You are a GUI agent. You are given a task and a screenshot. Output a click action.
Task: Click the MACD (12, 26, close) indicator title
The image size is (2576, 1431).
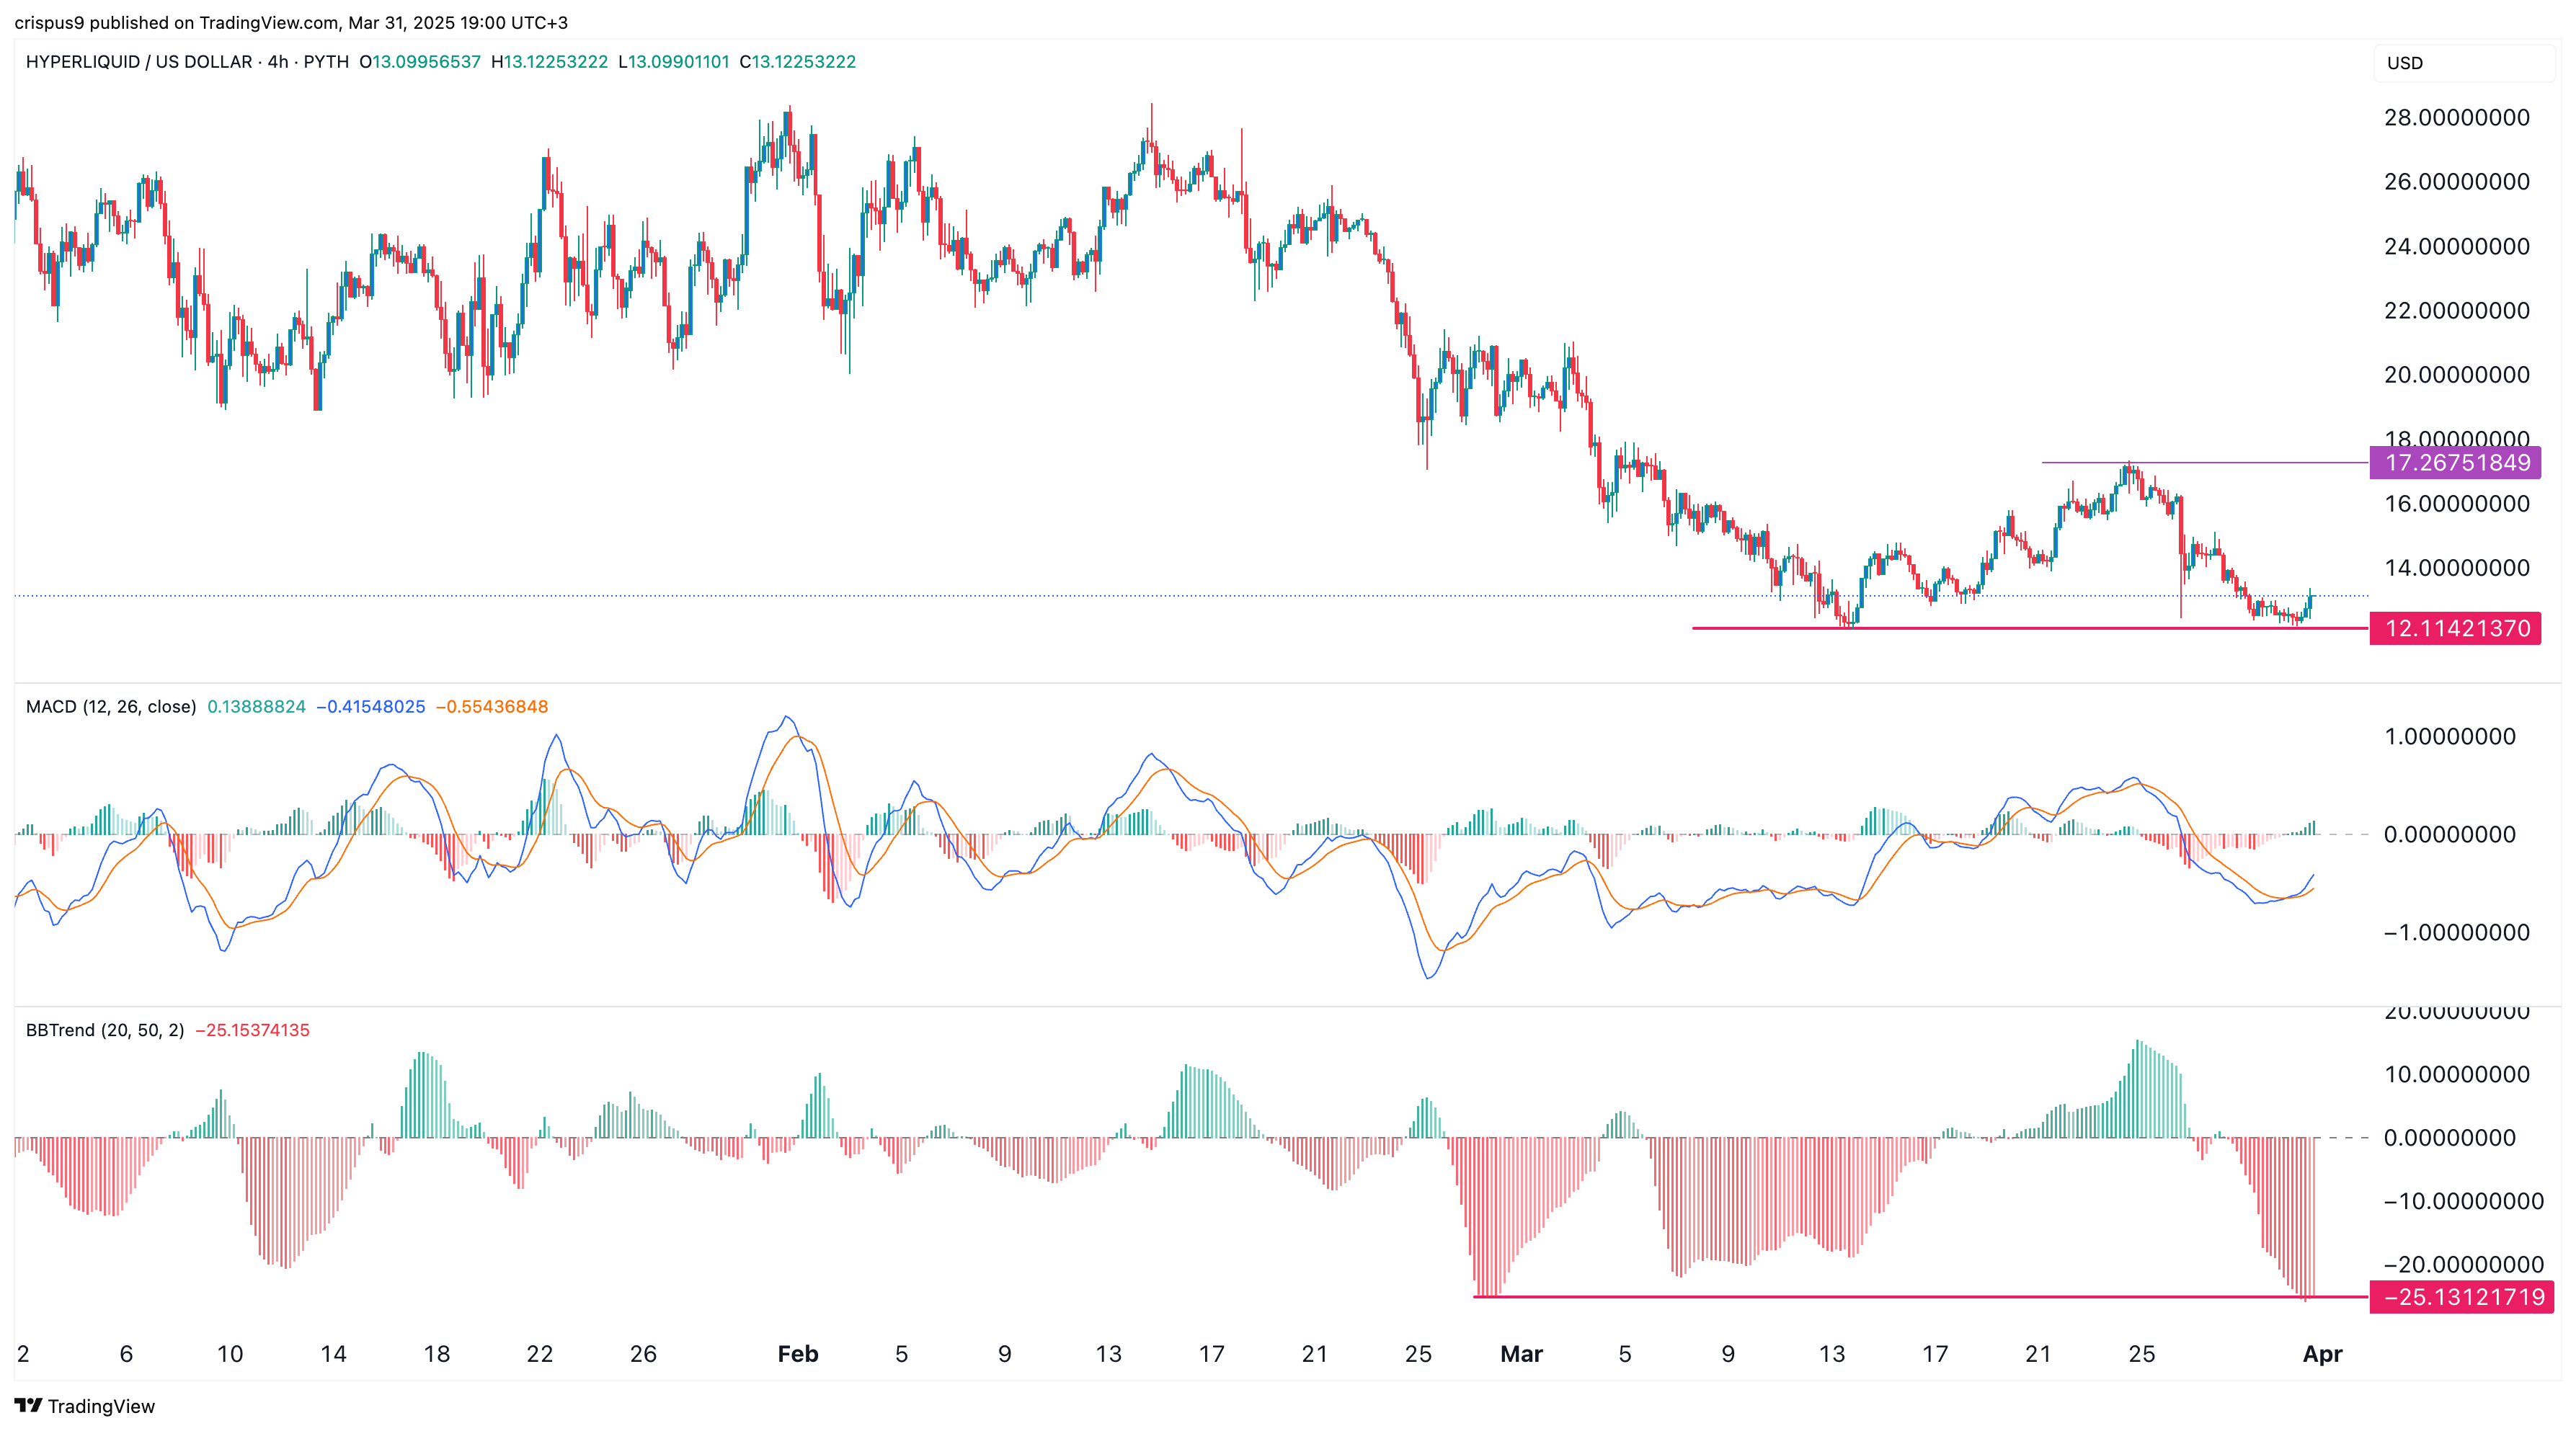coord(110,707)
